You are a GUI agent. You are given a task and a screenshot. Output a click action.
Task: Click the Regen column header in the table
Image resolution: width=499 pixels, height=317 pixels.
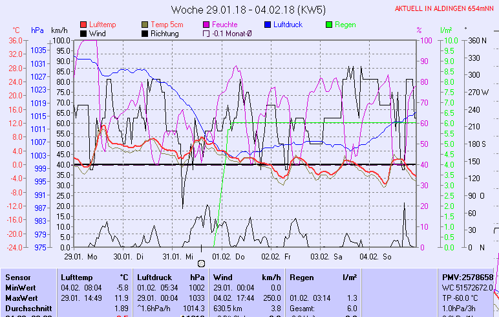tap(302, 277)
